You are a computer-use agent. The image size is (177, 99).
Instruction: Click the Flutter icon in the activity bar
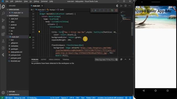[x=3, y=55]
